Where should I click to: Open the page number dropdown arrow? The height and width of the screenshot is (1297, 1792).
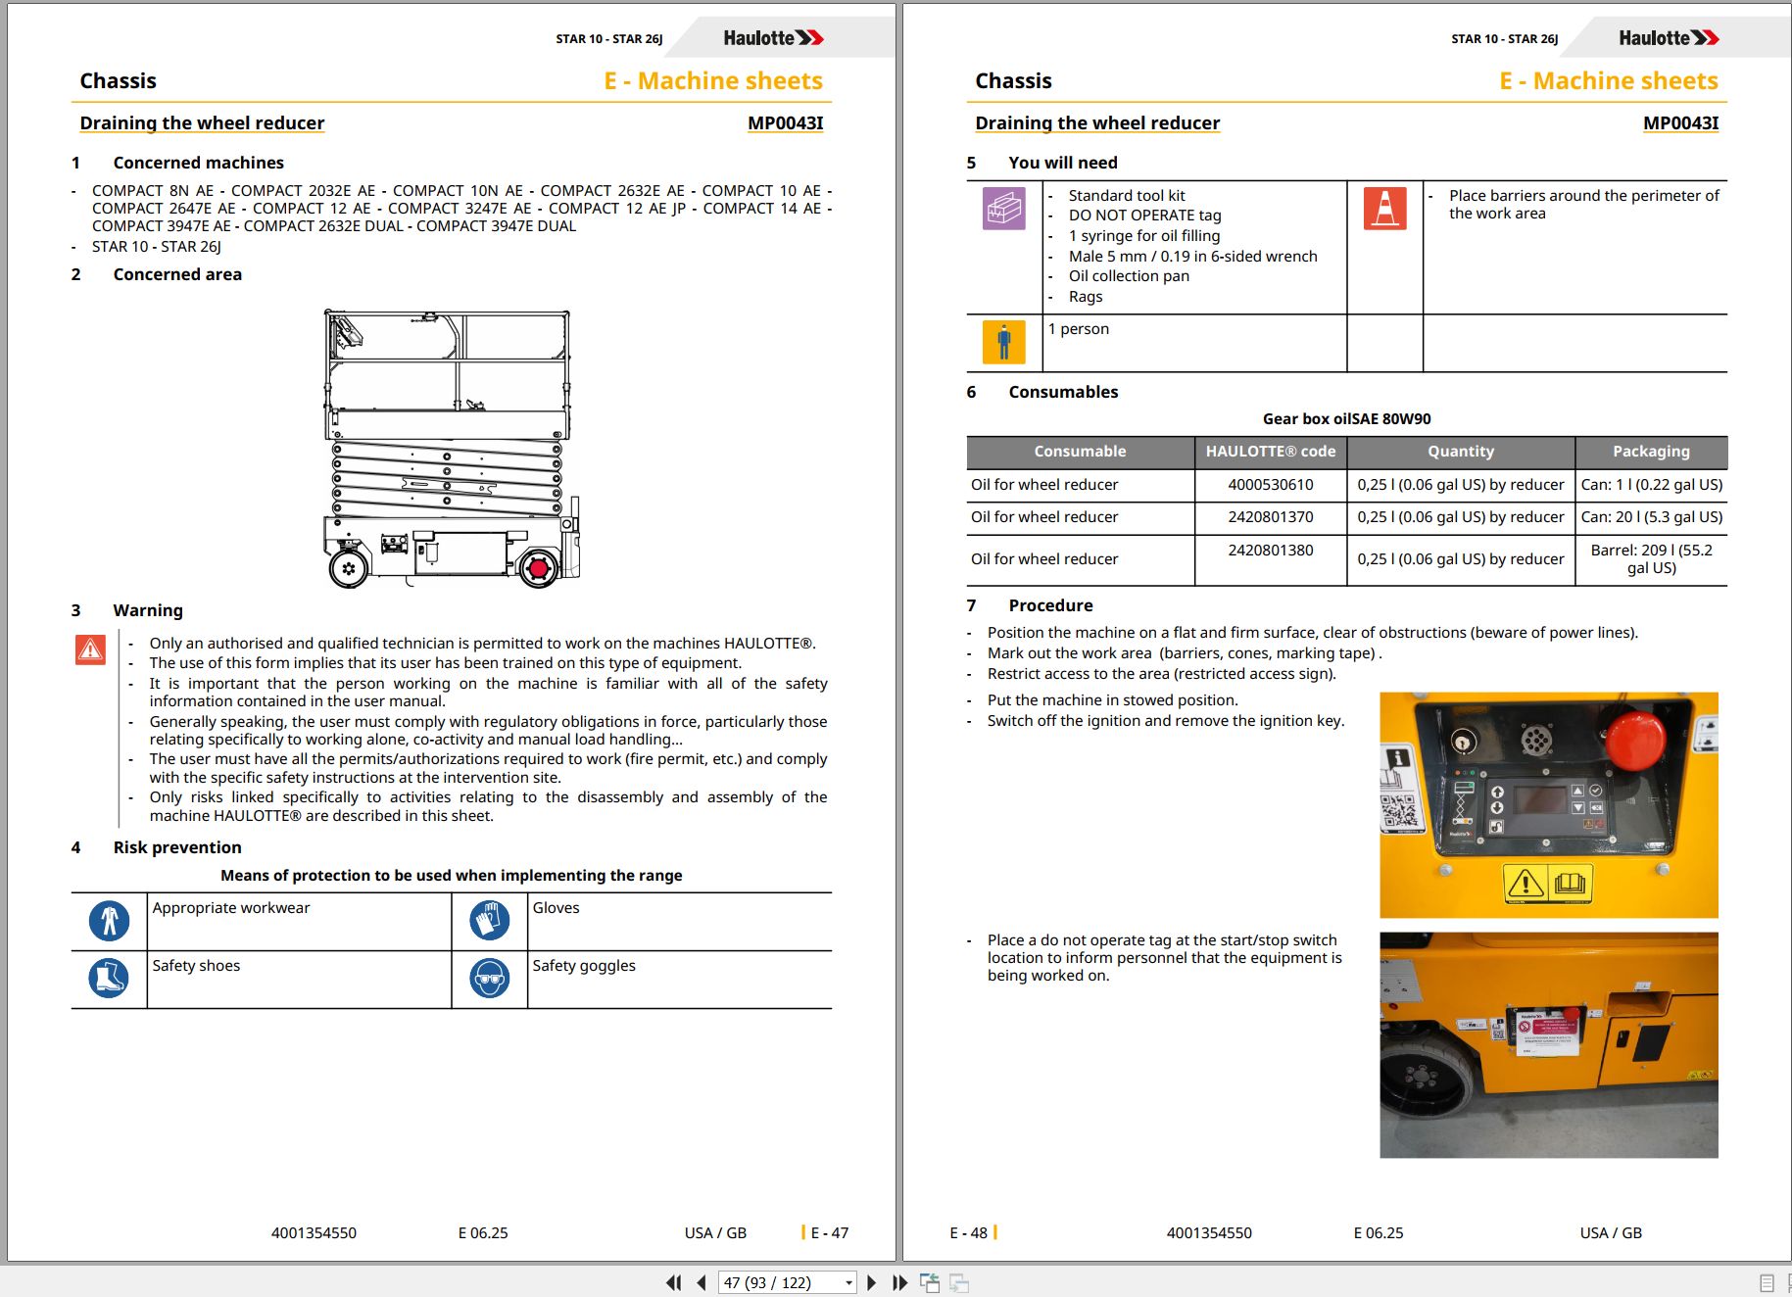coord(848,1283)
